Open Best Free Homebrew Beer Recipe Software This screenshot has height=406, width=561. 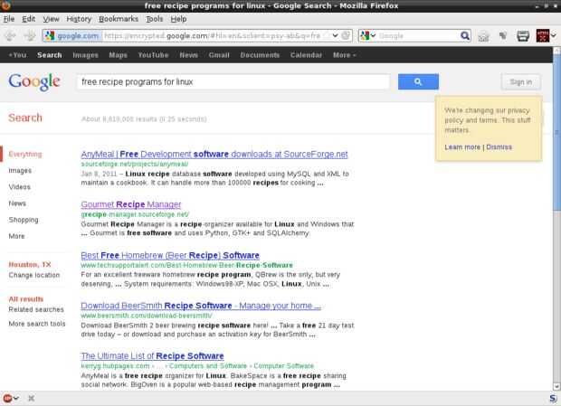(x=170, y=255)
